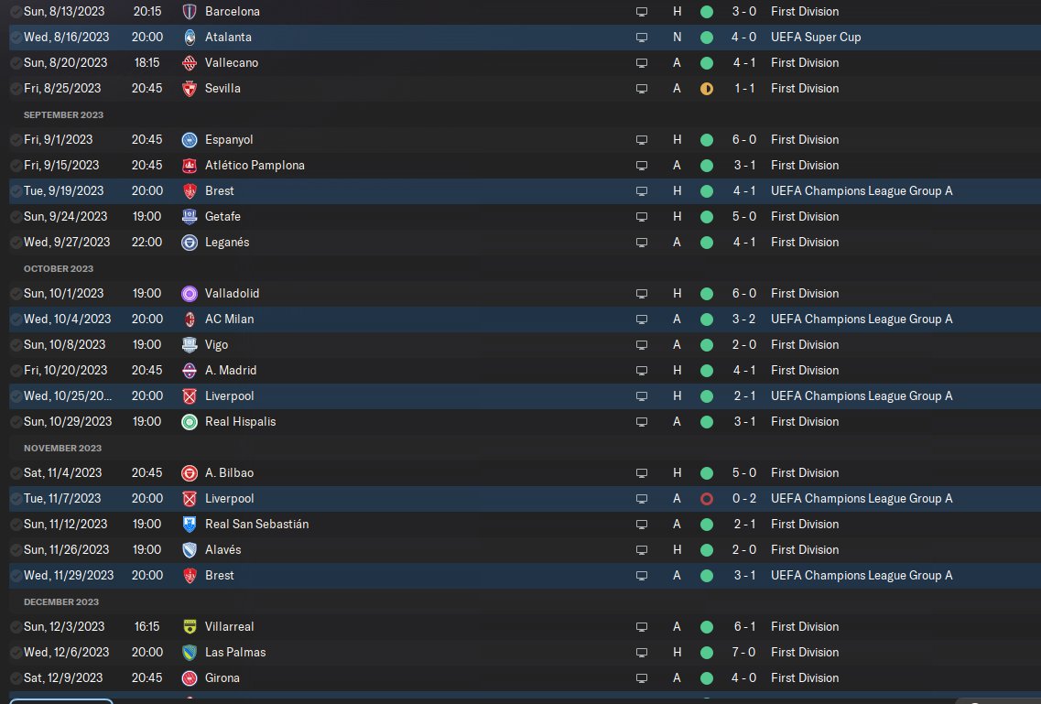The image size is (1041, 704).
Task: Click TV icon on the Getafe row
Action: coord(641,216)
